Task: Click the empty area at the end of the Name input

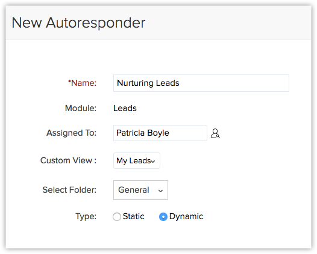Action: (x=234, y=83)
